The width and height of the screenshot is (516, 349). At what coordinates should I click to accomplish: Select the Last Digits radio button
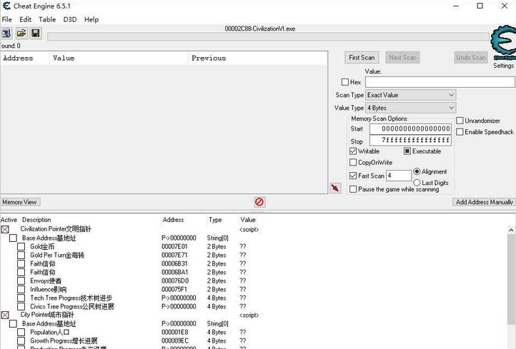(417, 183)
